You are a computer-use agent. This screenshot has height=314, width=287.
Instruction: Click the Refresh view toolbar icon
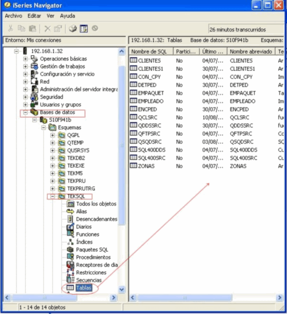tap(84, 29)
